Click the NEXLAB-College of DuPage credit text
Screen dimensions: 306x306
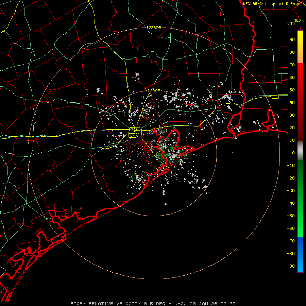click(x=271, y=4)
